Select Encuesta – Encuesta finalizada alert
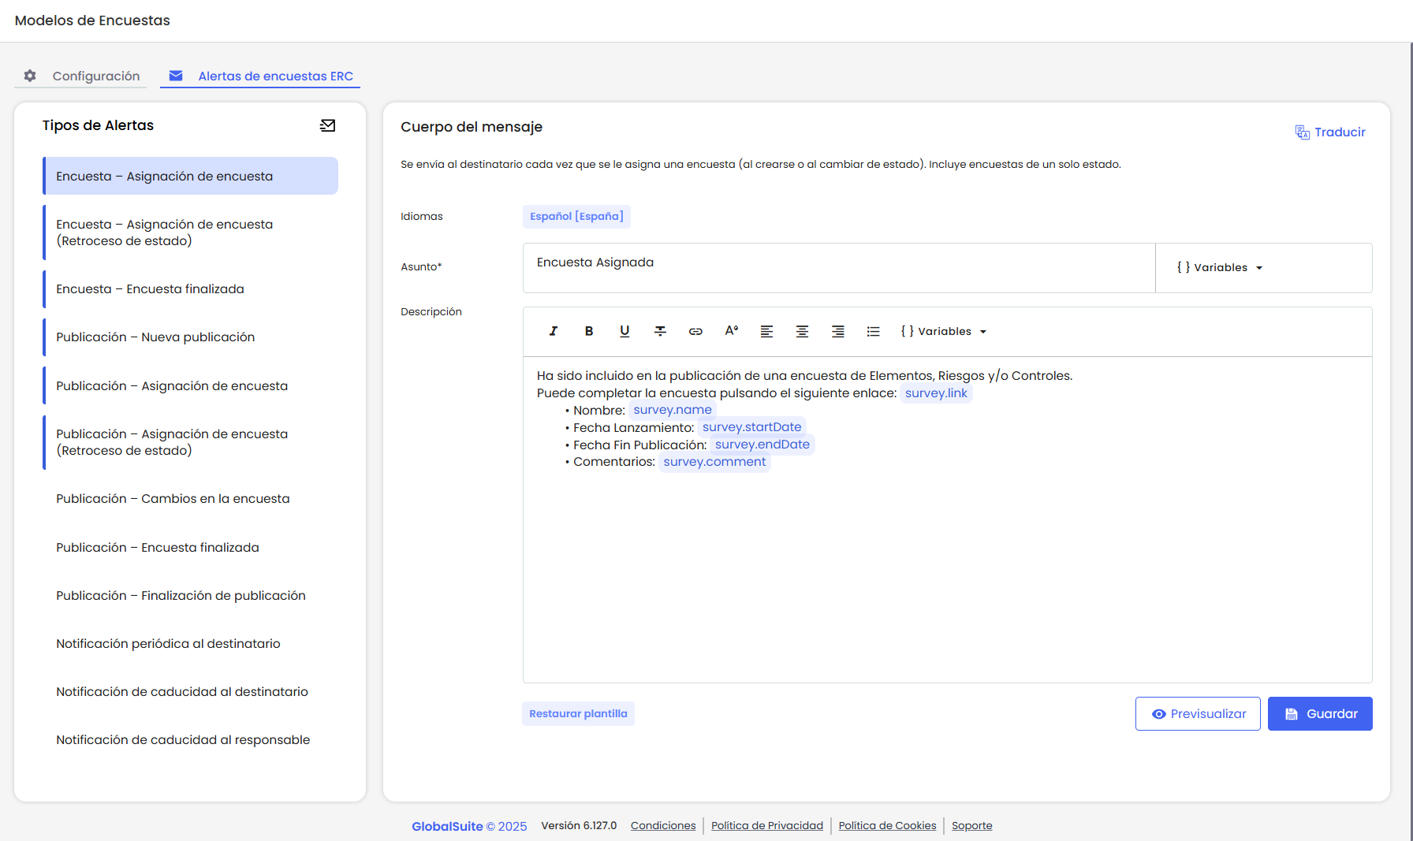Screen dimensions: 1413x841 click(x=150, y=289)
